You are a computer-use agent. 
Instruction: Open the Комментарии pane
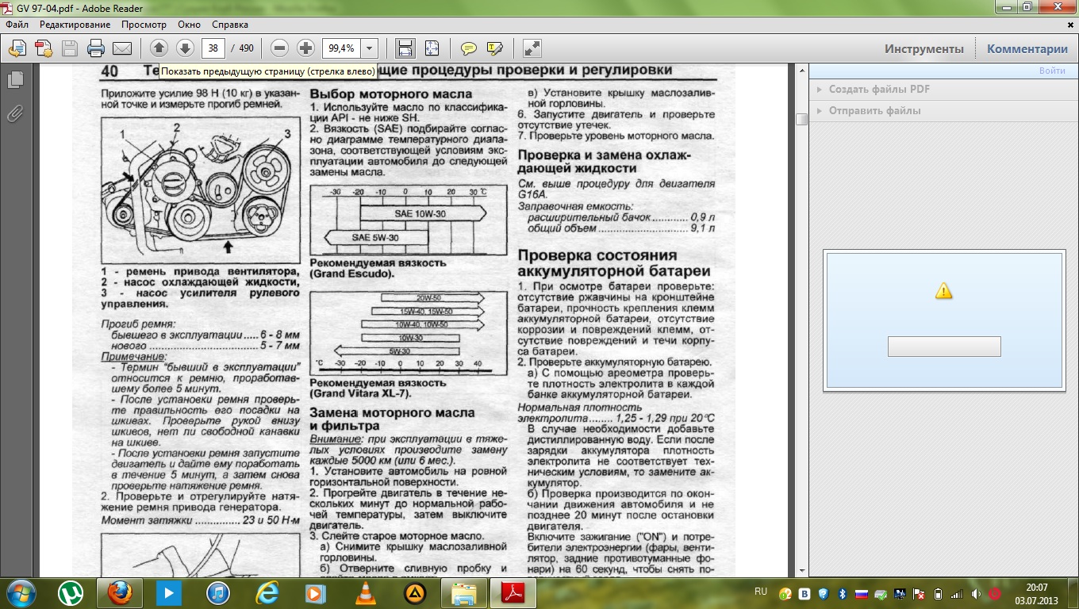[1027, 48]
